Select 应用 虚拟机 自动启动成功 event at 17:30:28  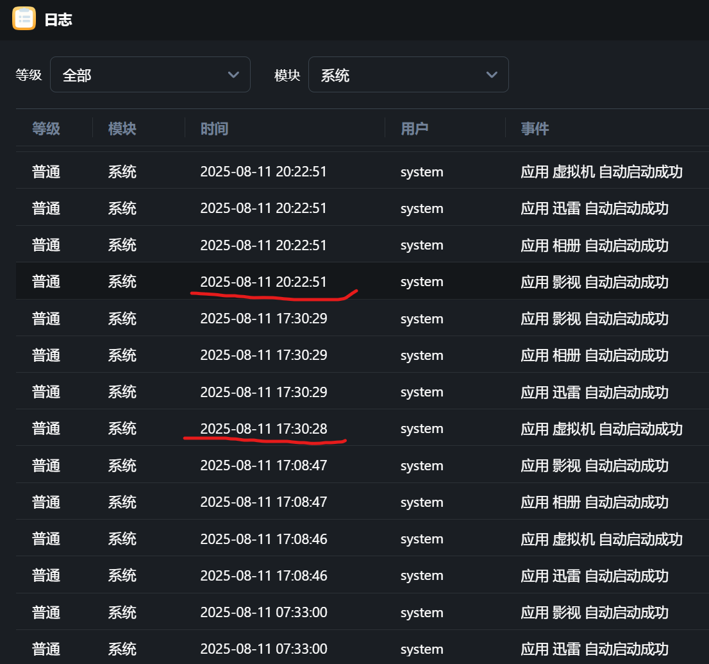click(x=601, y=429)
